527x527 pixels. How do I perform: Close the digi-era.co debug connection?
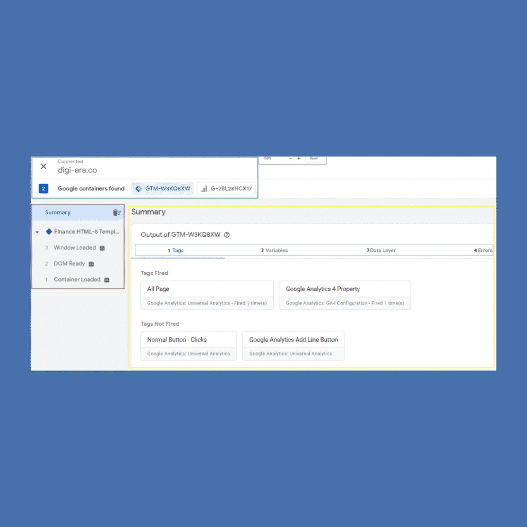tap(44, 166)
